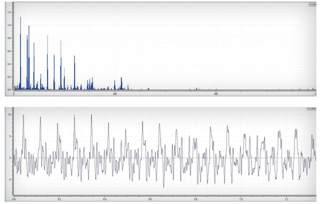The image size is (320, 204).
Task: Click the 0.2 tick on waveform time axis
Action: point(59,198)
